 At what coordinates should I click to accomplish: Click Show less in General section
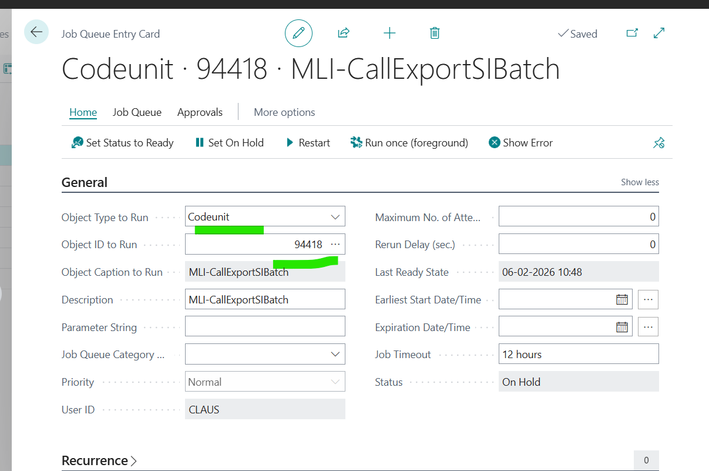[x=640, y=182]
